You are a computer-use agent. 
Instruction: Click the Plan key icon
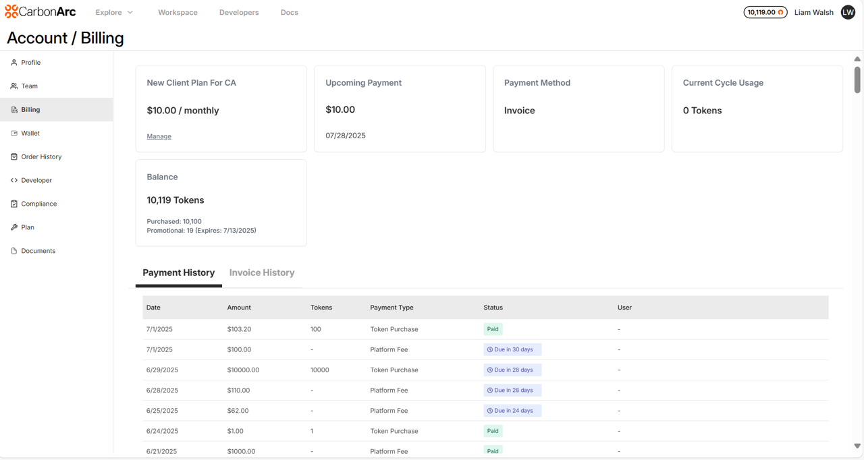[x=13, y=227]
